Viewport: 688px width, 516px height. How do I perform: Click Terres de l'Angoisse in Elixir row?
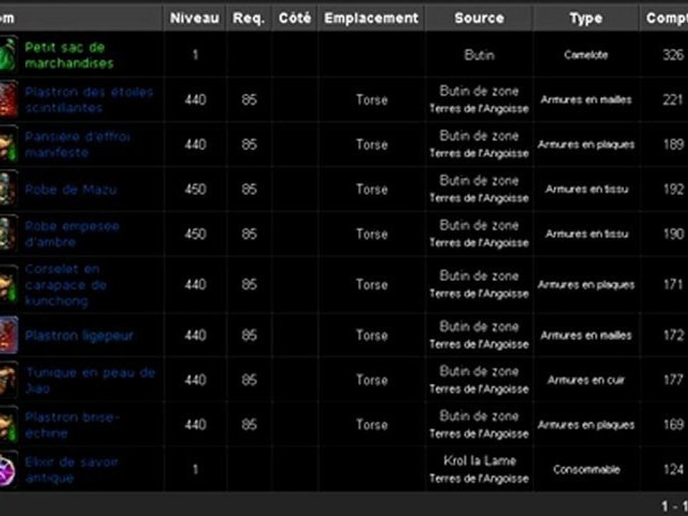479,478
